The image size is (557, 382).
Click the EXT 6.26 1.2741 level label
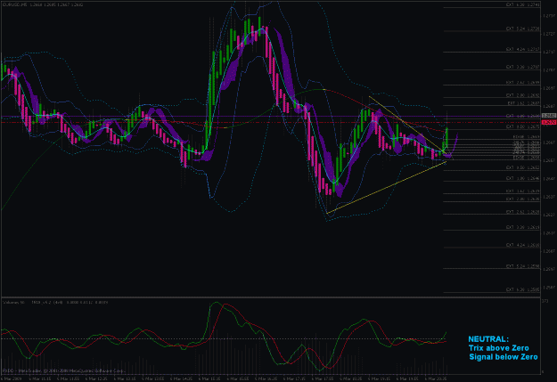point(523,5)
